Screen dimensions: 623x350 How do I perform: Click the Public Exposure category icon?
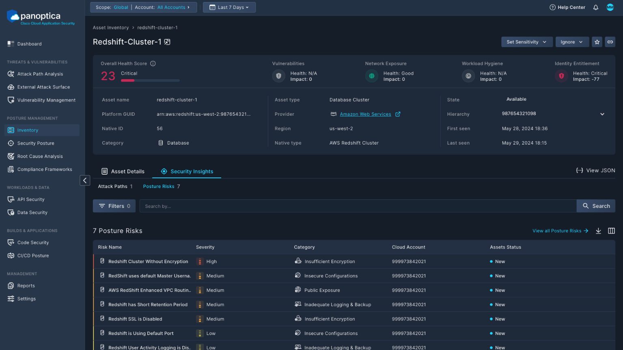[x=298, y=290]
